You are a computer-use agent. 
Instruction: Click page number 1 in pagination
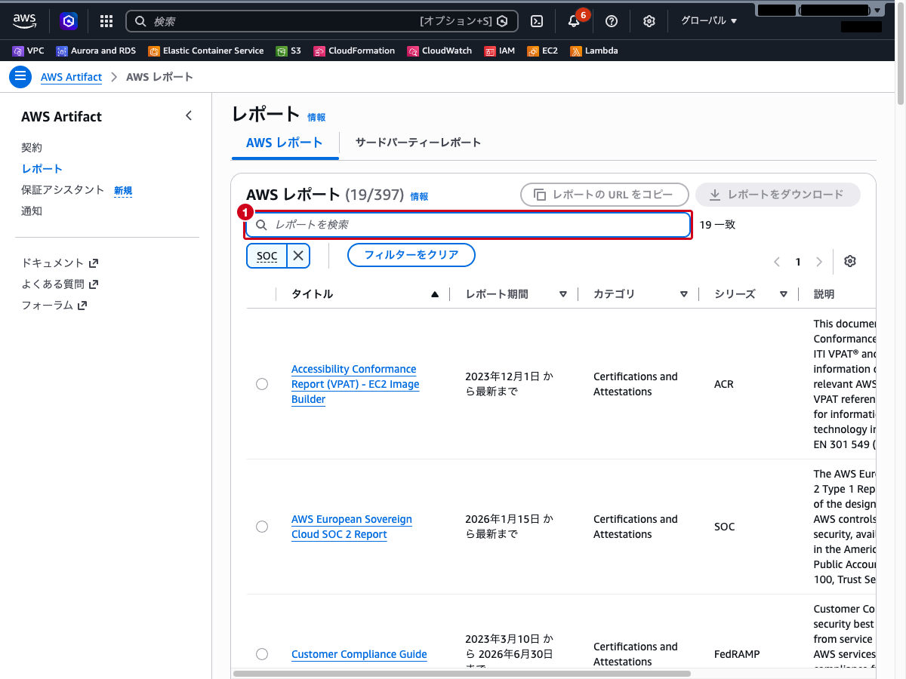coord(798,262)
